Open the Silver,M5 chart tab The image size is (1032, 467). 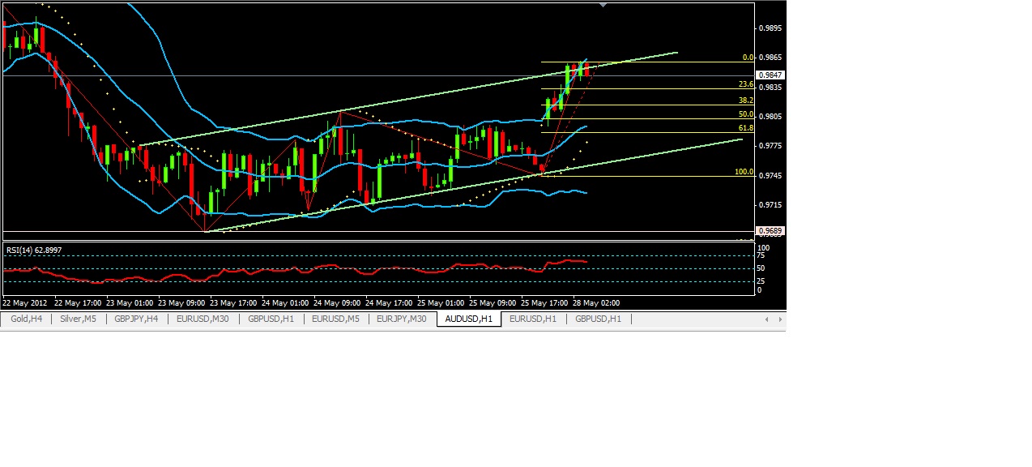(x=78, y=319)
